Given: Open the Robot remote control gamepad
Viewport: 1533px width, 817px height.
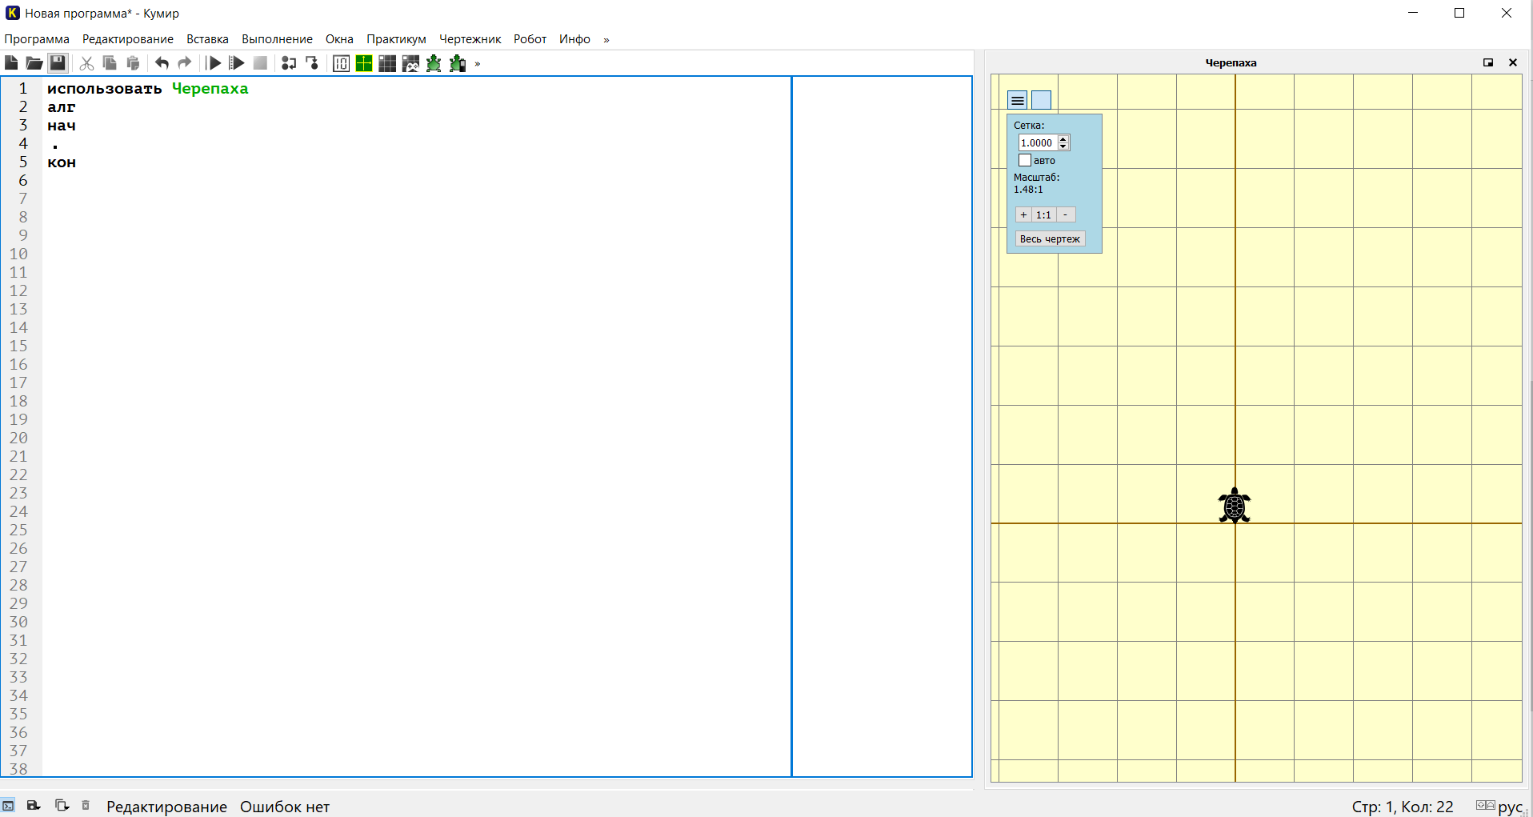Looking at the screenshot, I should click(410, 63).
